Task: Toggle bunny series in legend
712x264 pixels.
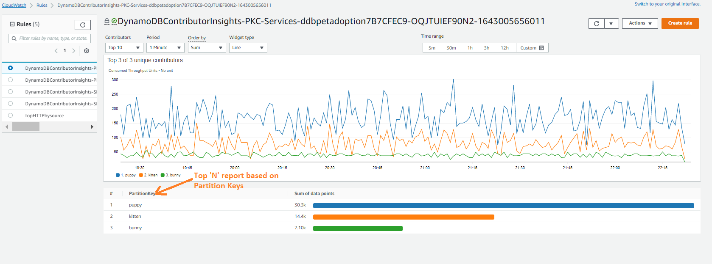Action: (x=171, y=175)
